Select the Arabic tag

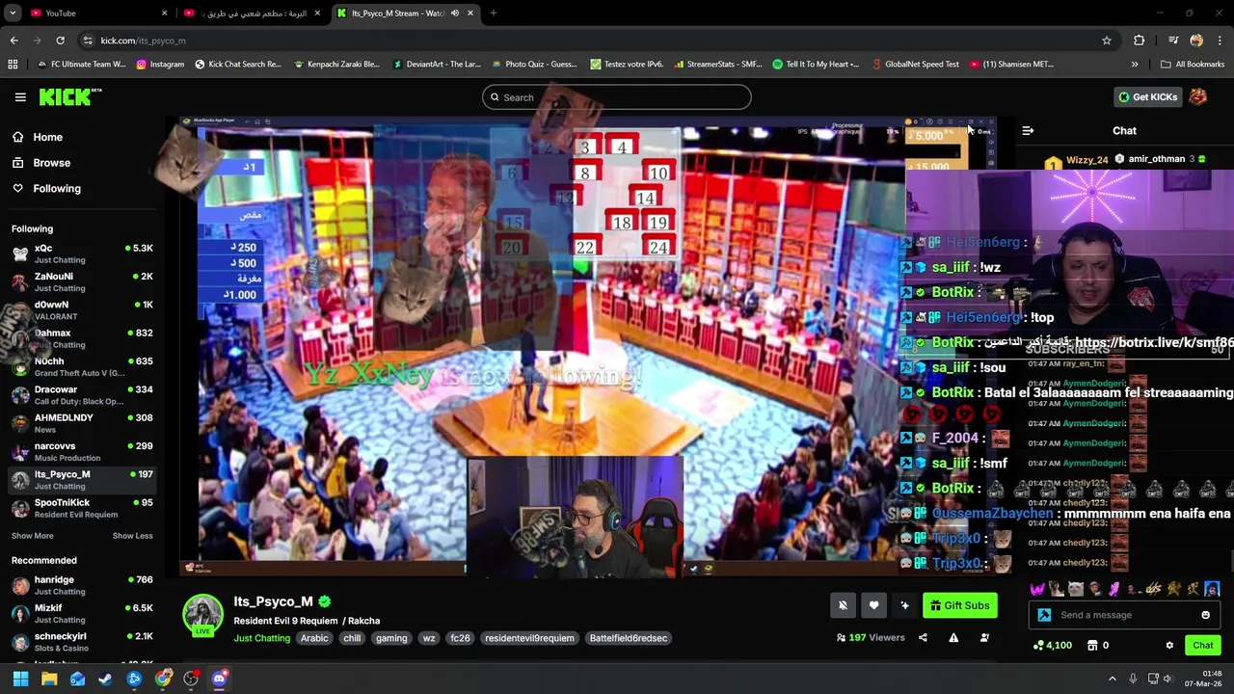point(314,638)
